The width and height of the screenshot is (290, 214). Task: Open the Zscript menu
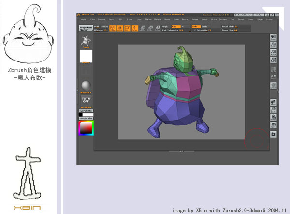click(269, 20)
